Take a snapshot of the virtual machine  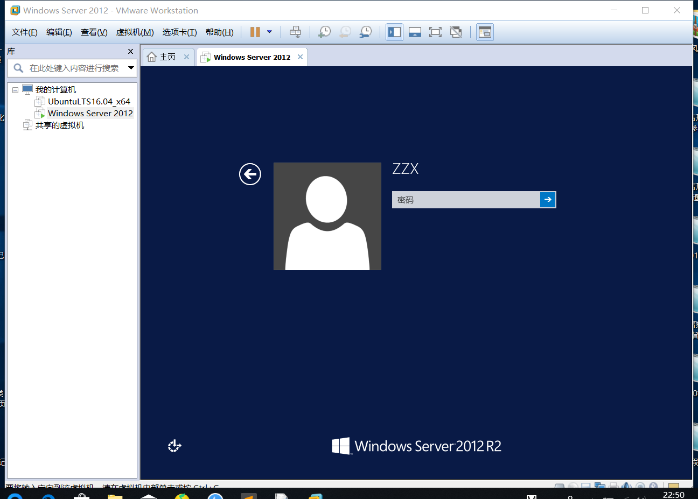(325, 32)
